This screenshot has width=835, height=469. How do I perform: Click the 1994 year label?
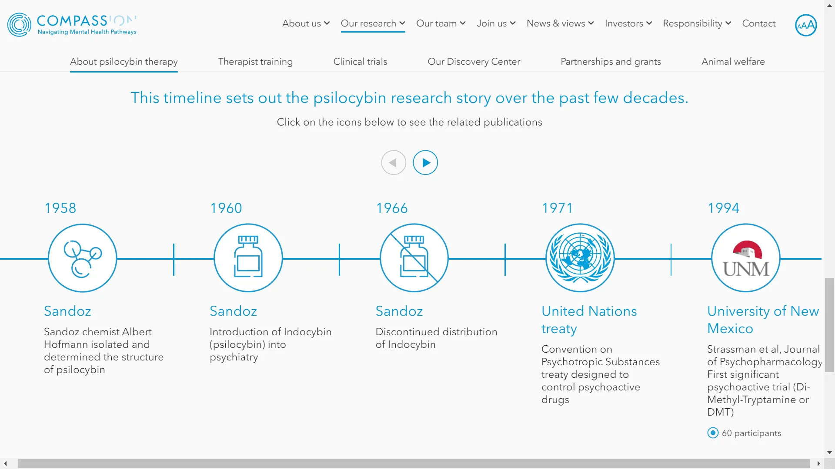(x=723, y=208)
